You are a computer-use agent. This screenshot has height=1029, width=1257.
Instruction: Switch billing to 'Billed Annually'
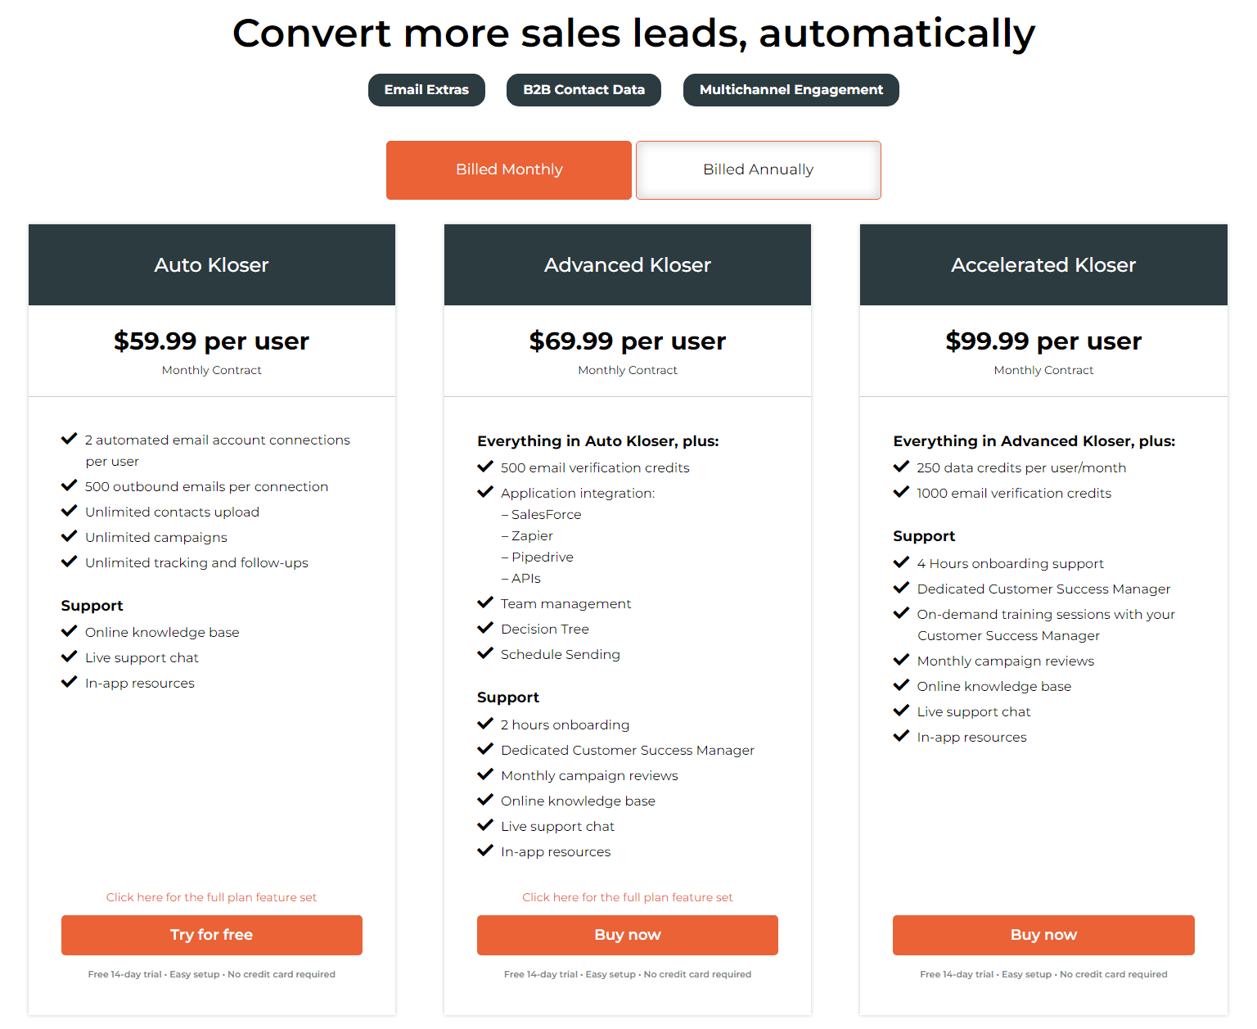click(x=758, y=169)
